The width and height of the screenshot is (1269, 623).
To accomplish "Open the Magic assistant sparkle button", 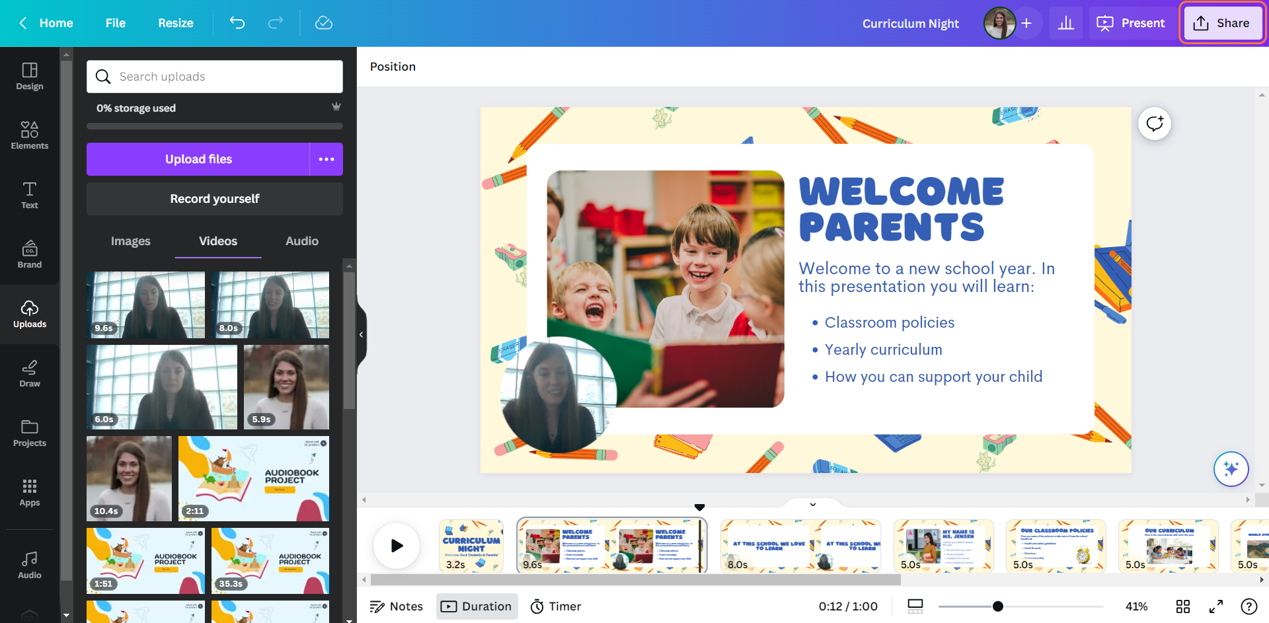I will 1231,469.
